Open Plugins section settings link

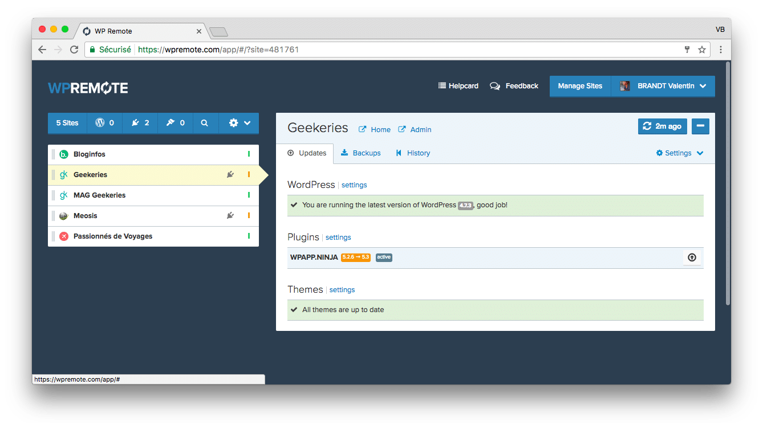point(338,237)
